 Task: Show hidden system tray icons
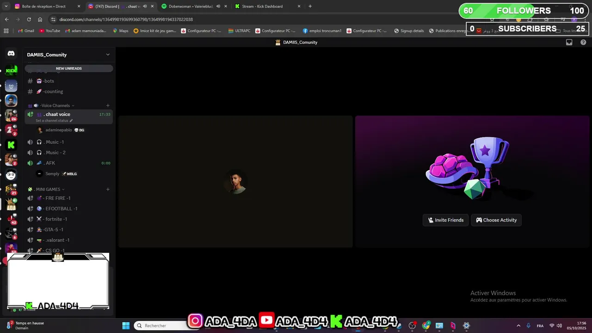pyautogui.click(x=518, y=326)
